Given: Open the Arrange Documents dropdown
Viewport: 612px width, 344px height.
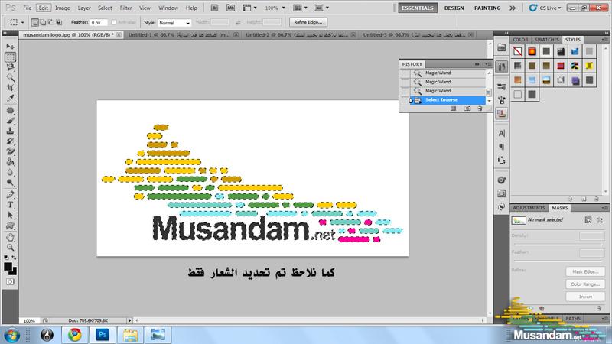Looking at the screenshot, I should [x=300, y=8].
